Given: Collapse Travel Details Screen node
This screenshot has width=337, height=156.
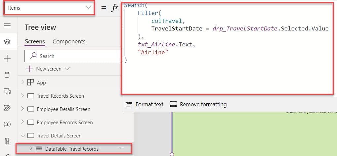Looking at the screenshot, I should (x=23, y=135).
